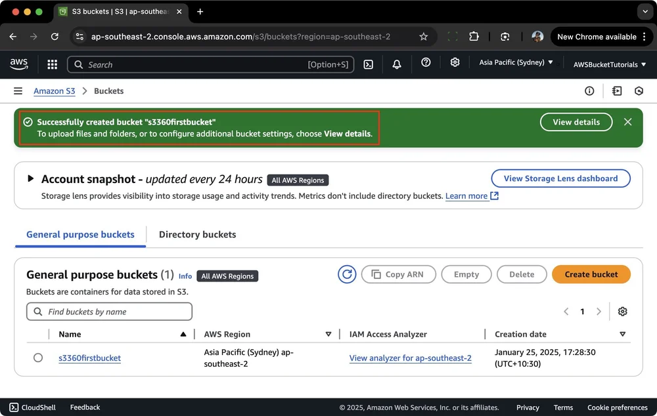The image size is (657, 416).
Task: Open the AWSBucketTutorials account menu
Action: (609, 64)
